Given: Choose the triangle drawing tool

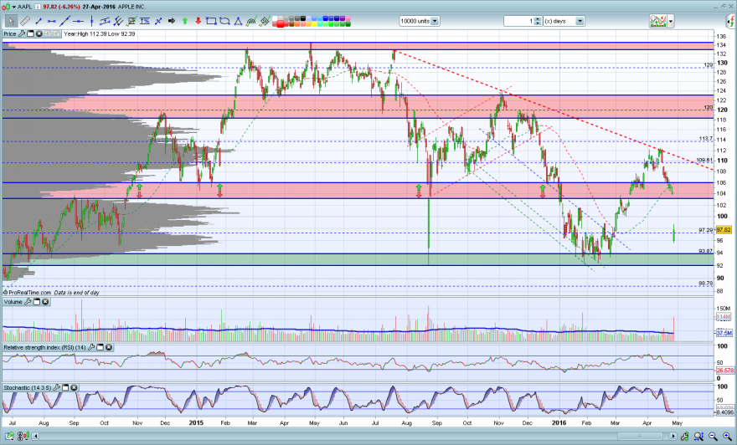Looking at the screenshot, I should tap(239, 21).
